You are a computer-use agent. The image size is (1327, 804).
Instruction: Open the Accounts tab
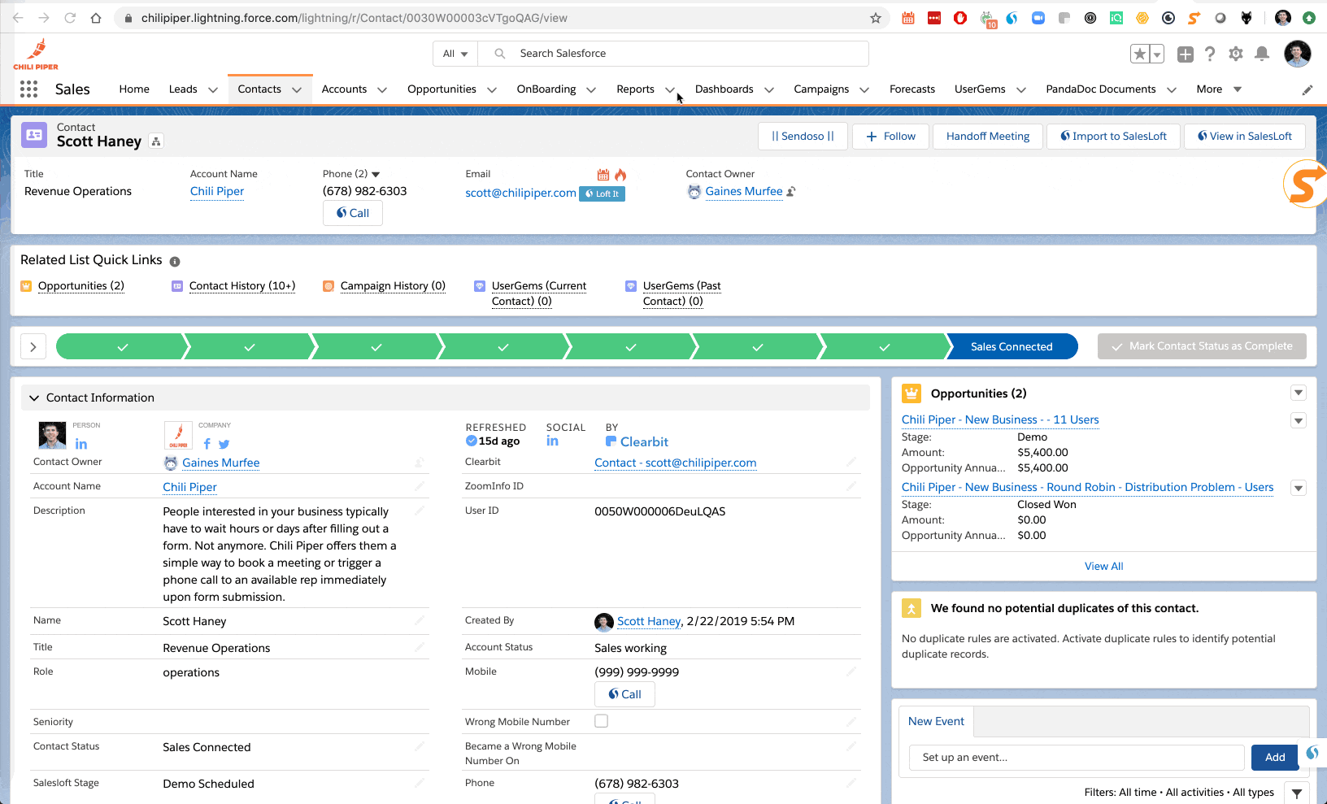click(x=344, y=89)
